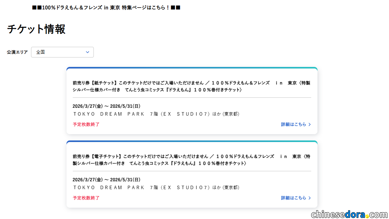Click the チケット情報 page heading
Image resolution: width=389 pixels, height=219 pixels.
point(36,29)
